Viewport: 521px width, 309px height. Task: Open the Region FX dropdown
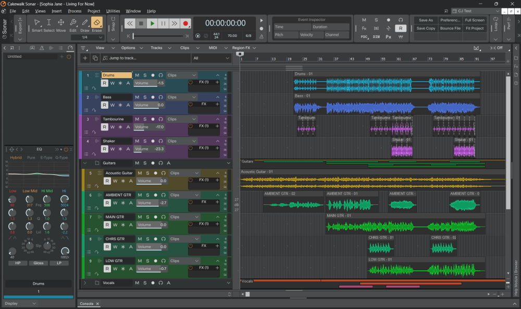click(244, 48)
